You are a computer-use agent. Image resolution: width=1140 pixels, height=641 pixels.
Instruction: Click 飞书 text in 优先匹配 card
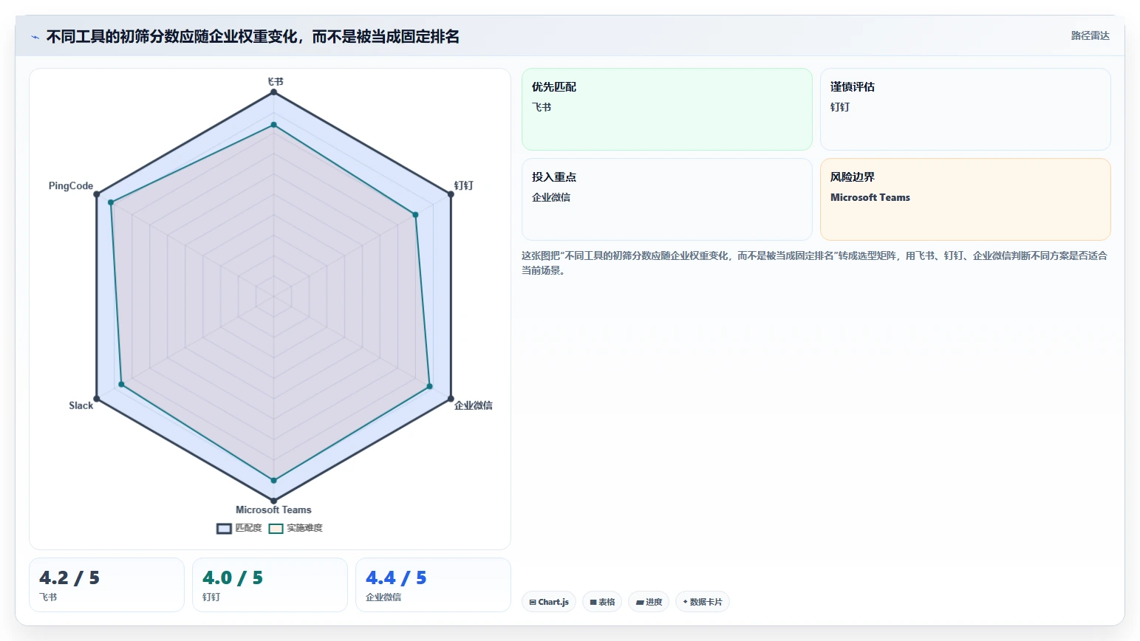542,107
